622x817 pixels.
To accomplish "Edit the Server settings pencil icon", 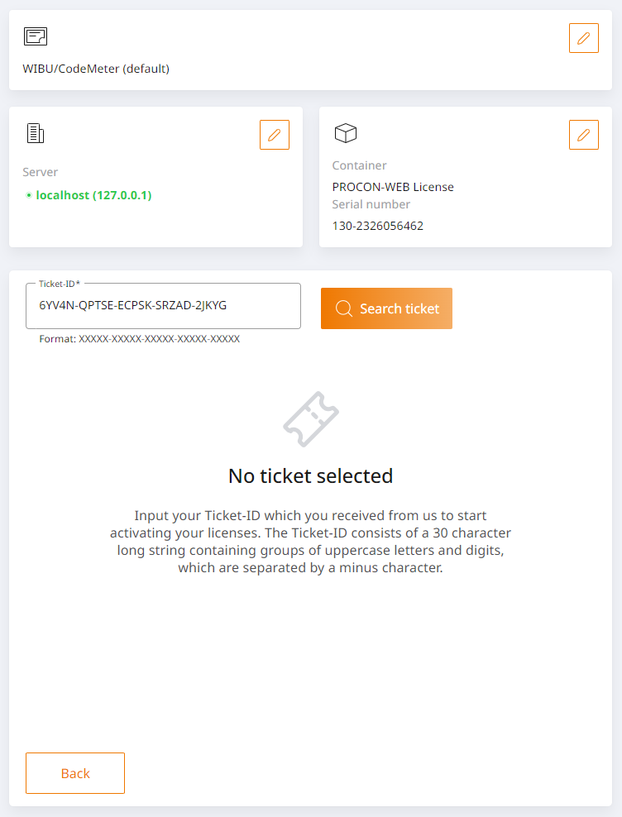I will (275, 135).
